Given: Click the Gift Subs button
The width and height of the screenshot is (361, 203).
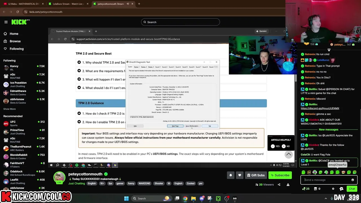Looking at the screenshot, I should coord(256,175).
